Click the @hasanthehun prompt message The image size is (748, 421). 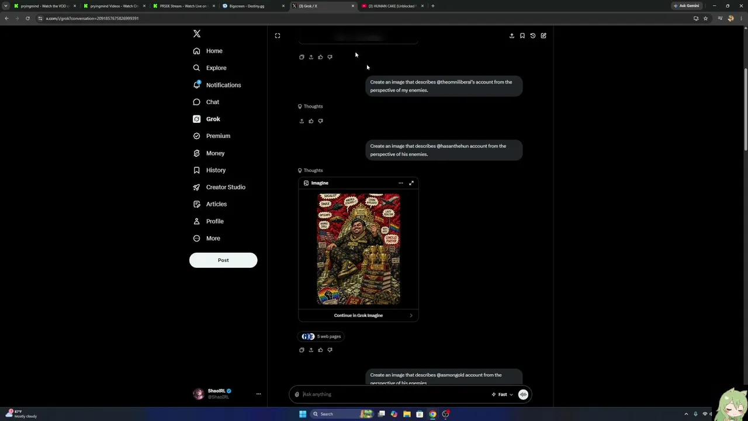(x=444, y=150)
